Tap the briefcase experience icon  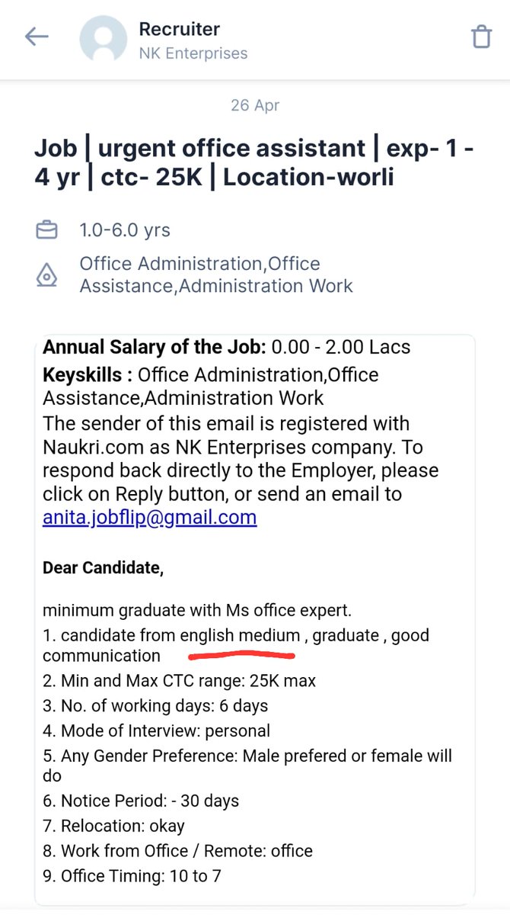[x=47, y=230]
